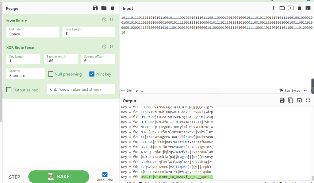The width and height of the screenshot is (314, 183).
Task: Open the Load recipe folder icon
Action: click(104, 8)
